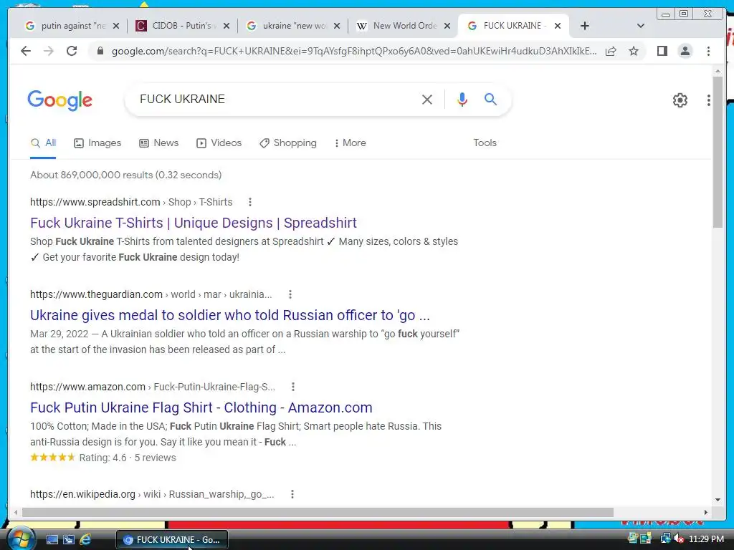
Task: Open the browser side panel
Action: pyautogui.click(x=662, y=51)
